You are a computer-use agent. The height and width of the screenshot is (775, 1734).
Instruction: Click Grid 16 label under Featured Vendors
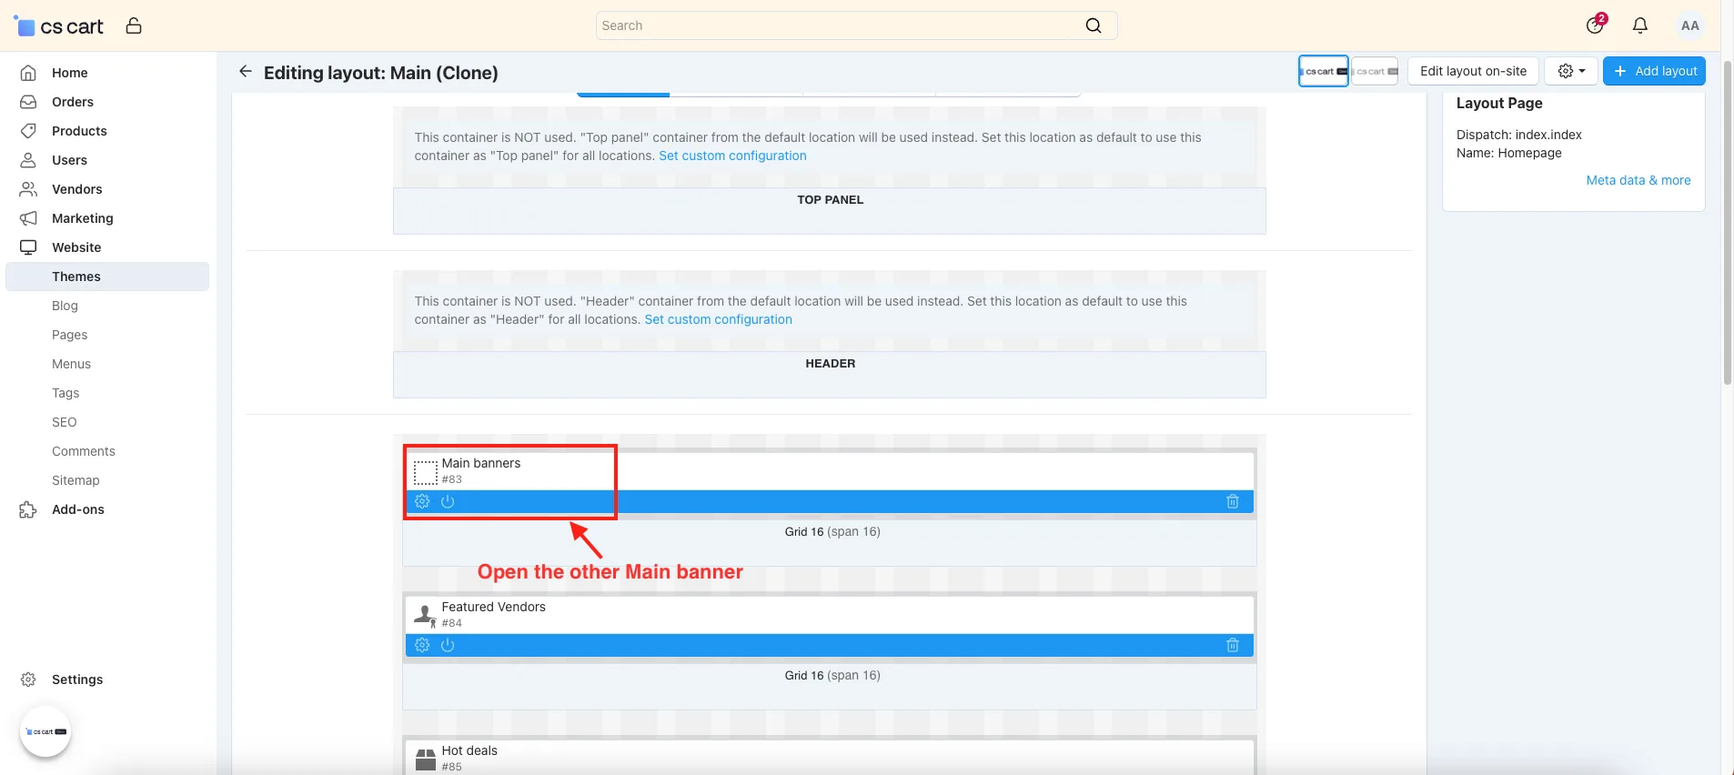pyautogui.click(x=832, y=675)
